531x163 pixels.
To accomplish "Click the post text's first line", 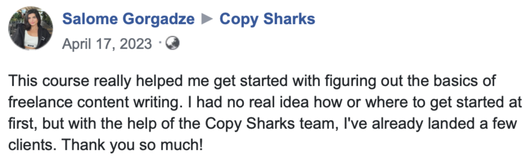I will 252,81.
